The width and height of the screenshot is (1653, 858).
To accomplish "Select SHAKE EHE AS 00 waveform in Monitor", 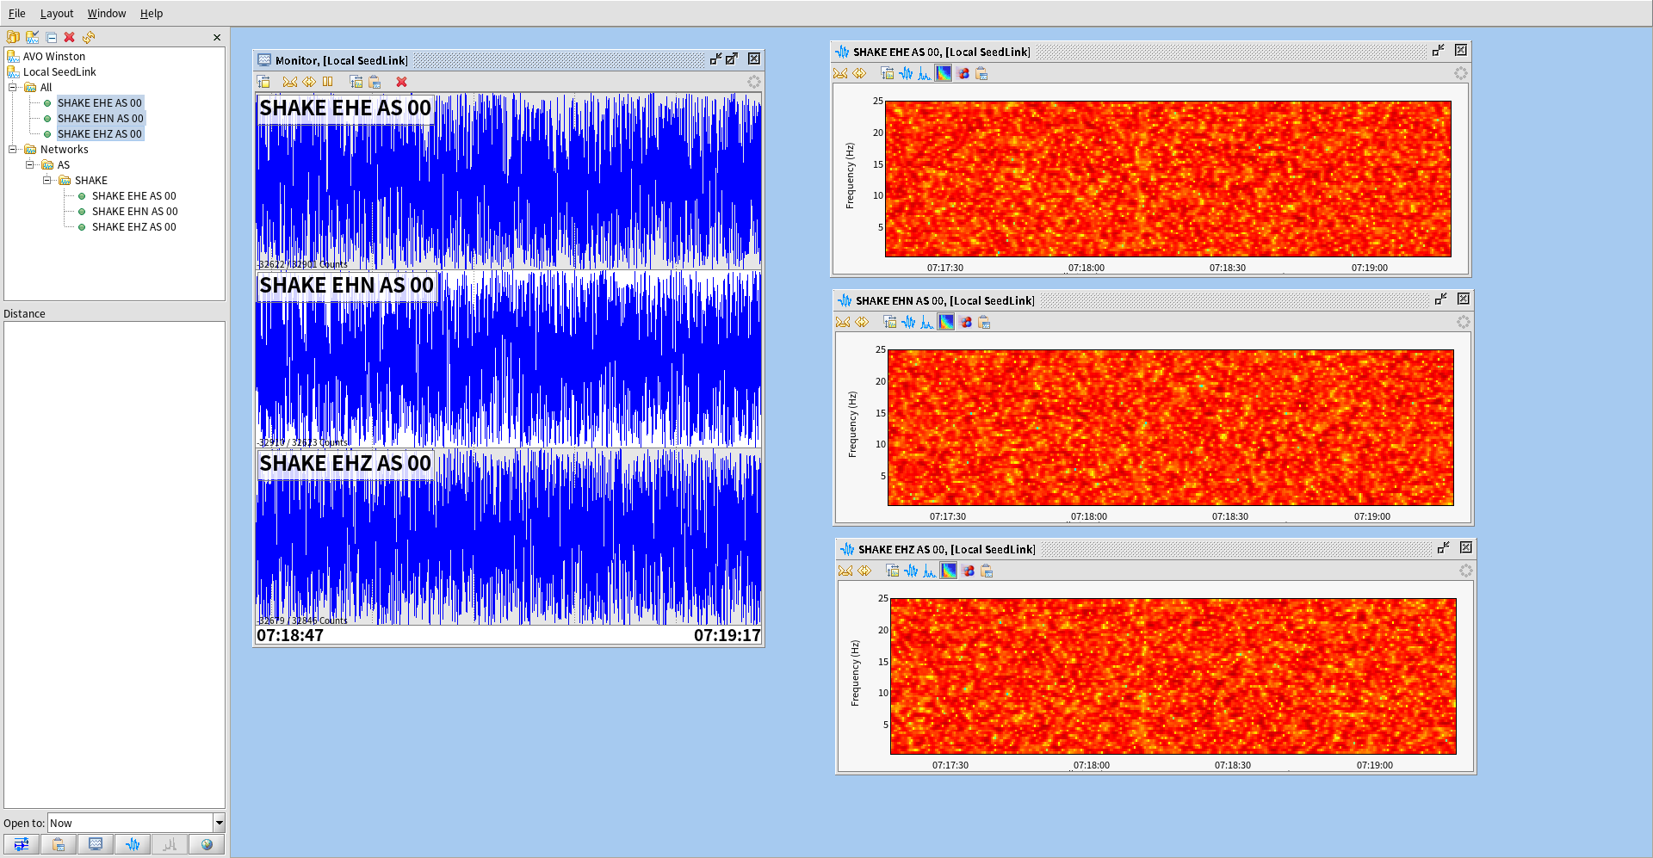I will (508, 181).
